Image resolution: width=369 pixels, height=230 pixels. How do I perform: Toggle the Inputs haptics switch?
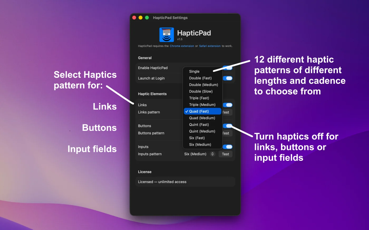pos(228,147)
